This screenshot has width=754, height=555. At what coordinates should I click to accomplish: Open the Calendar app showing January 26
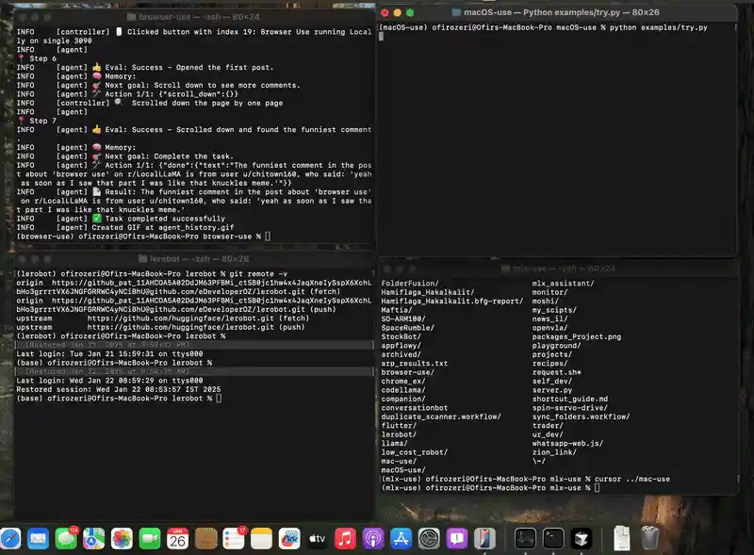pyautogui.click(x=178, y=539)
